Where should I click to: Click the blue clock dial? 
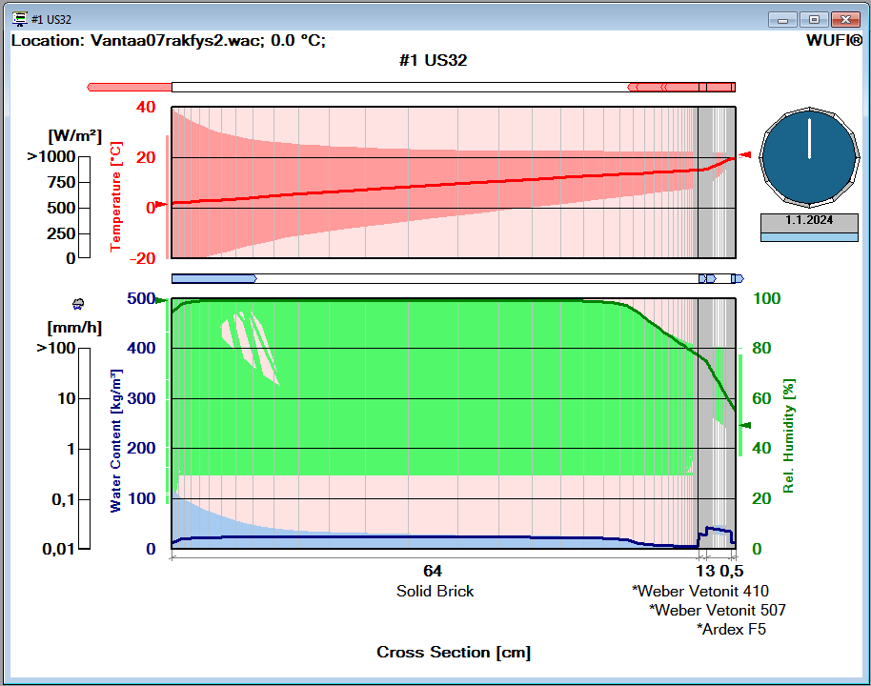pos(809,158)
